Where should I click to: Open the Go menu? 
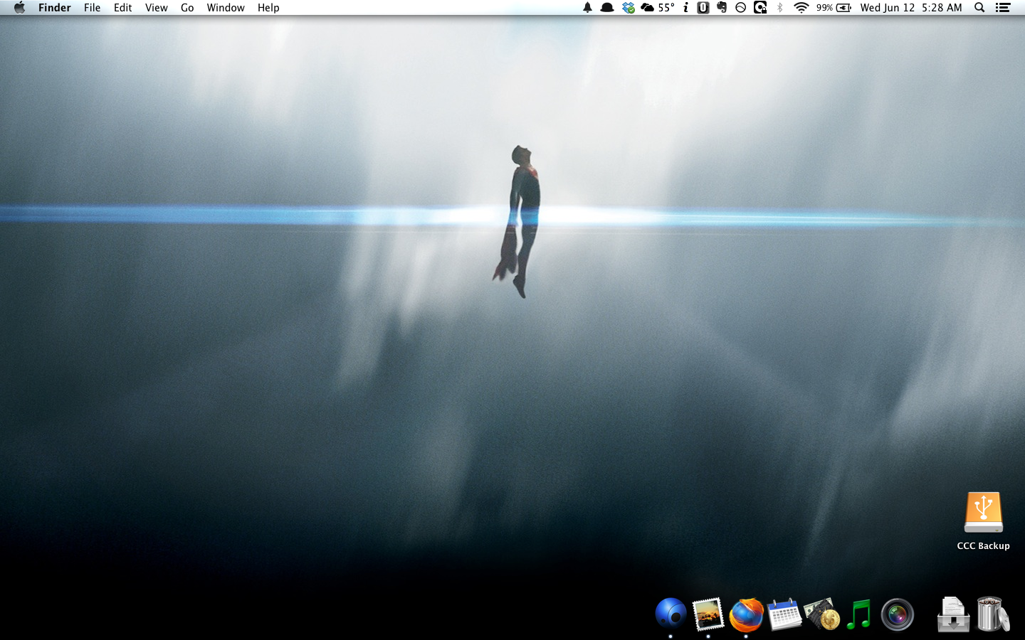(x=187, y=8)
